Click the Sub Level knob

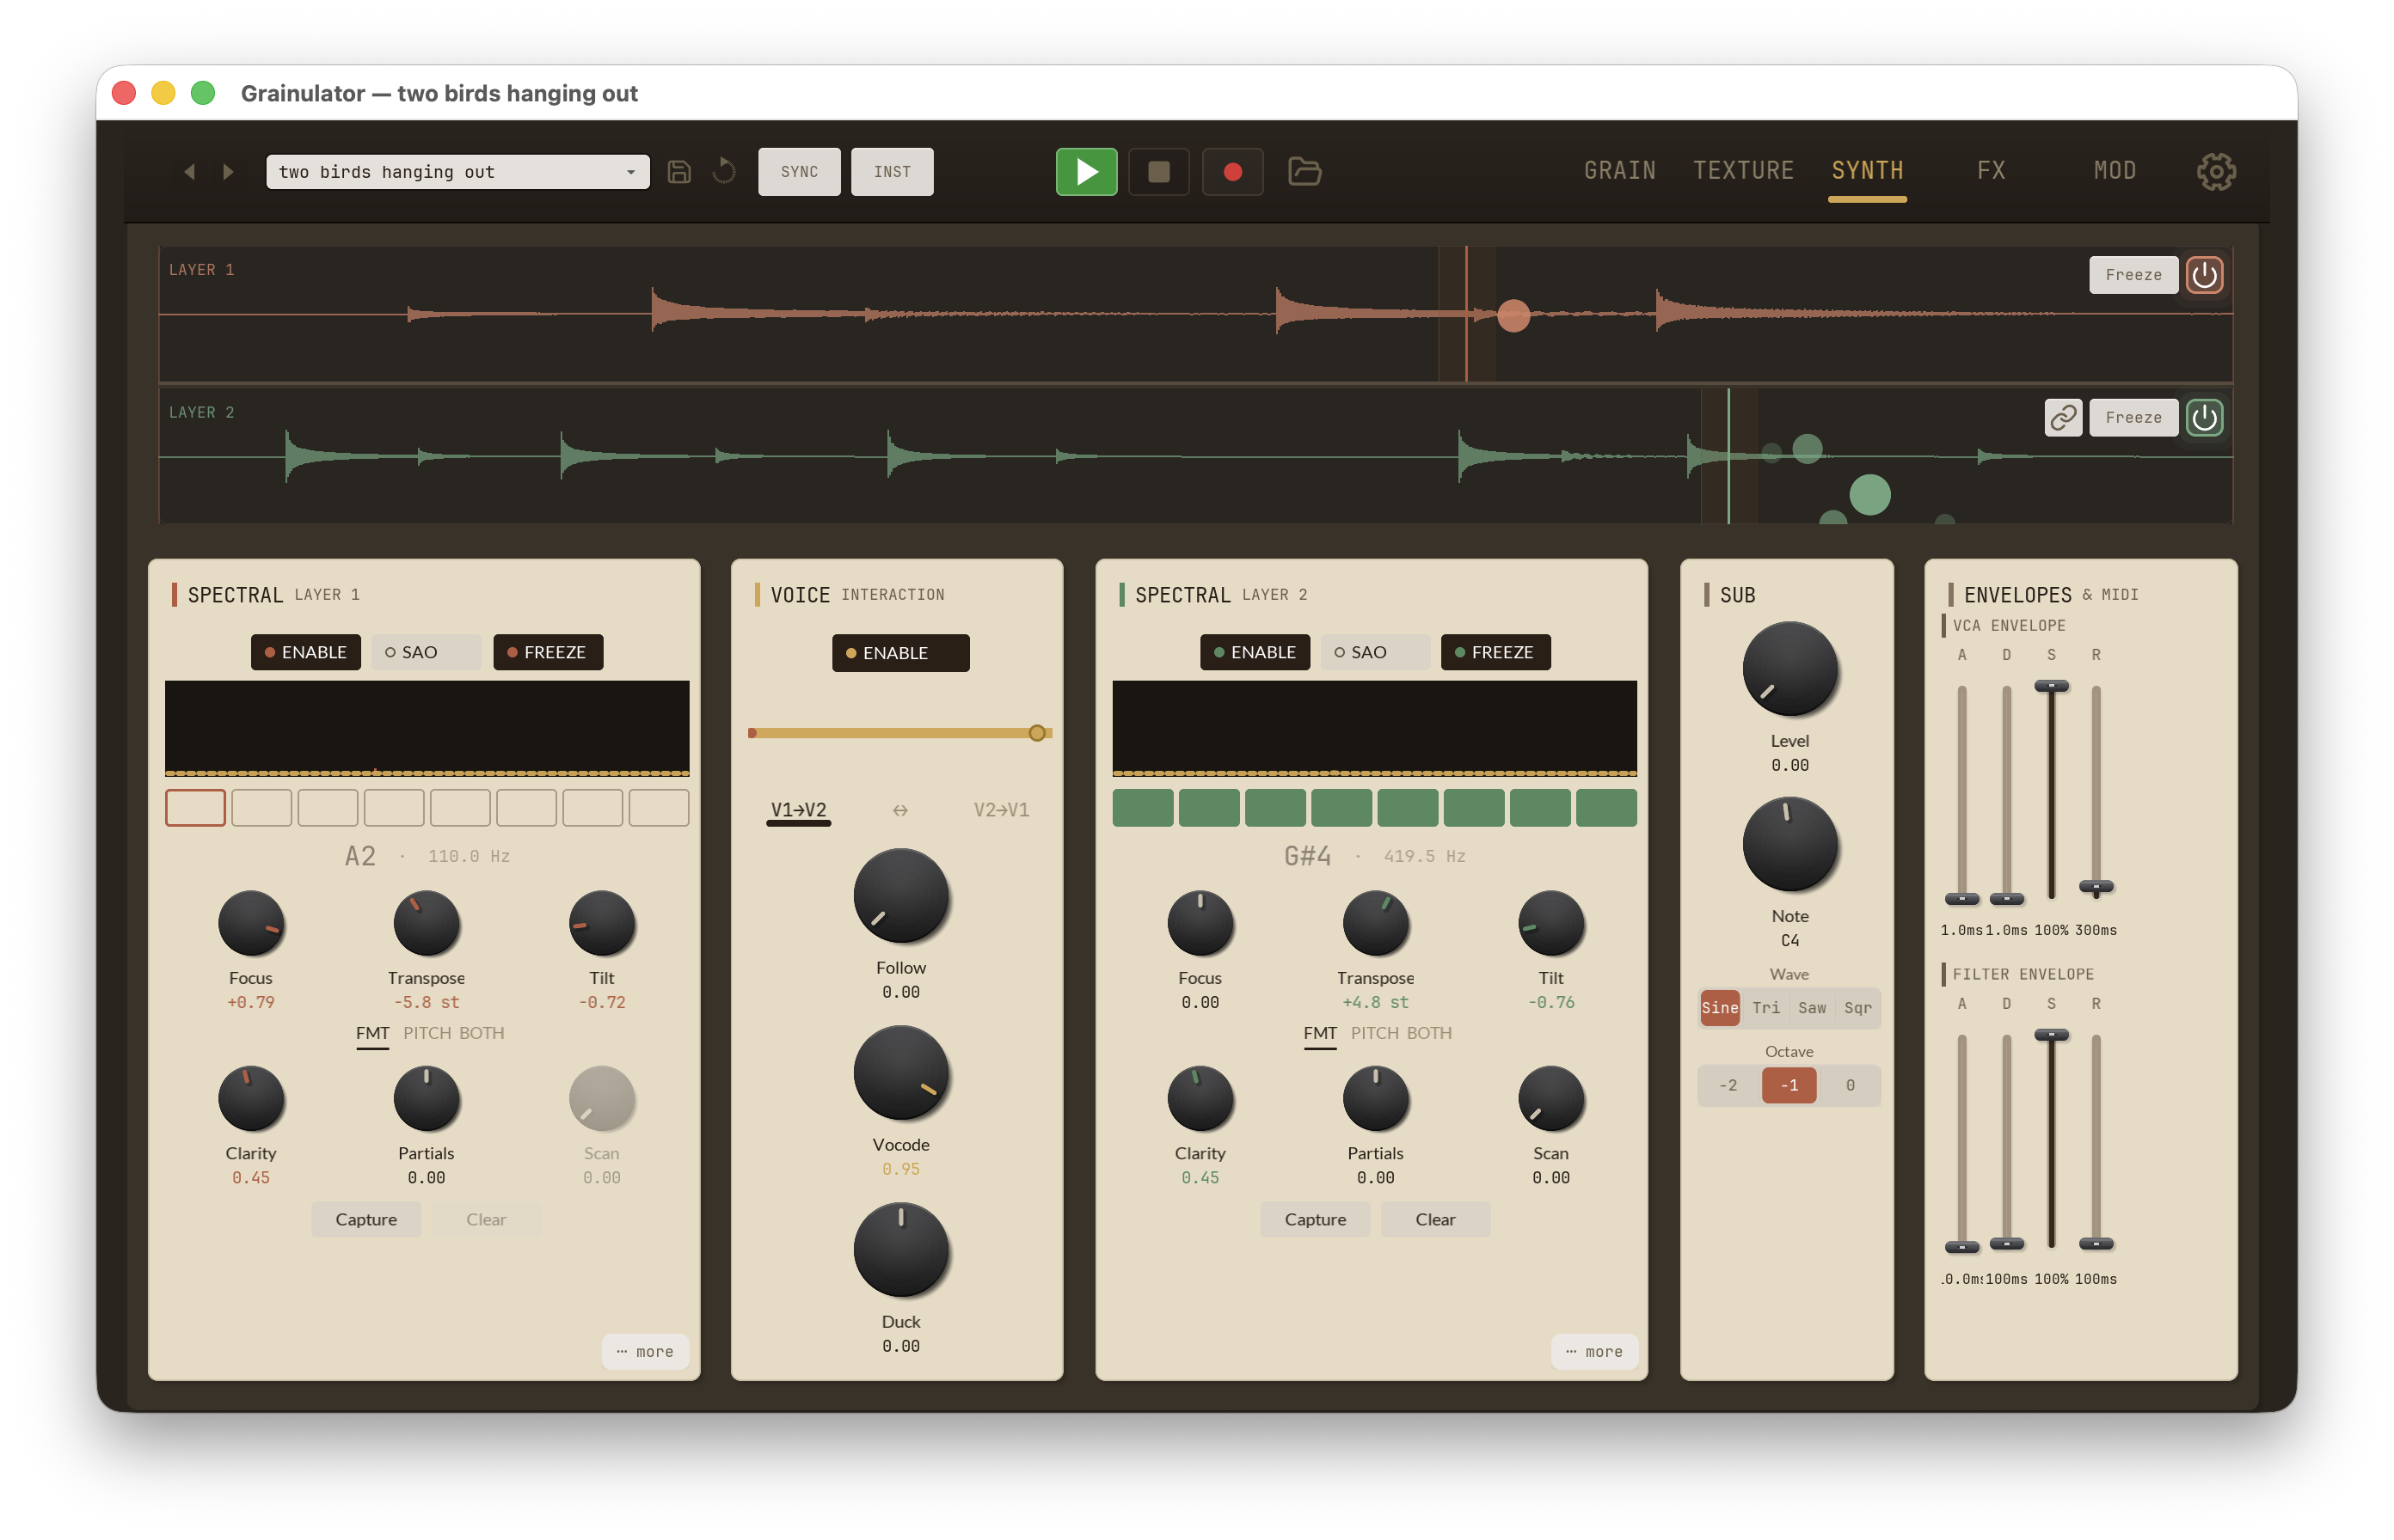1789,669
